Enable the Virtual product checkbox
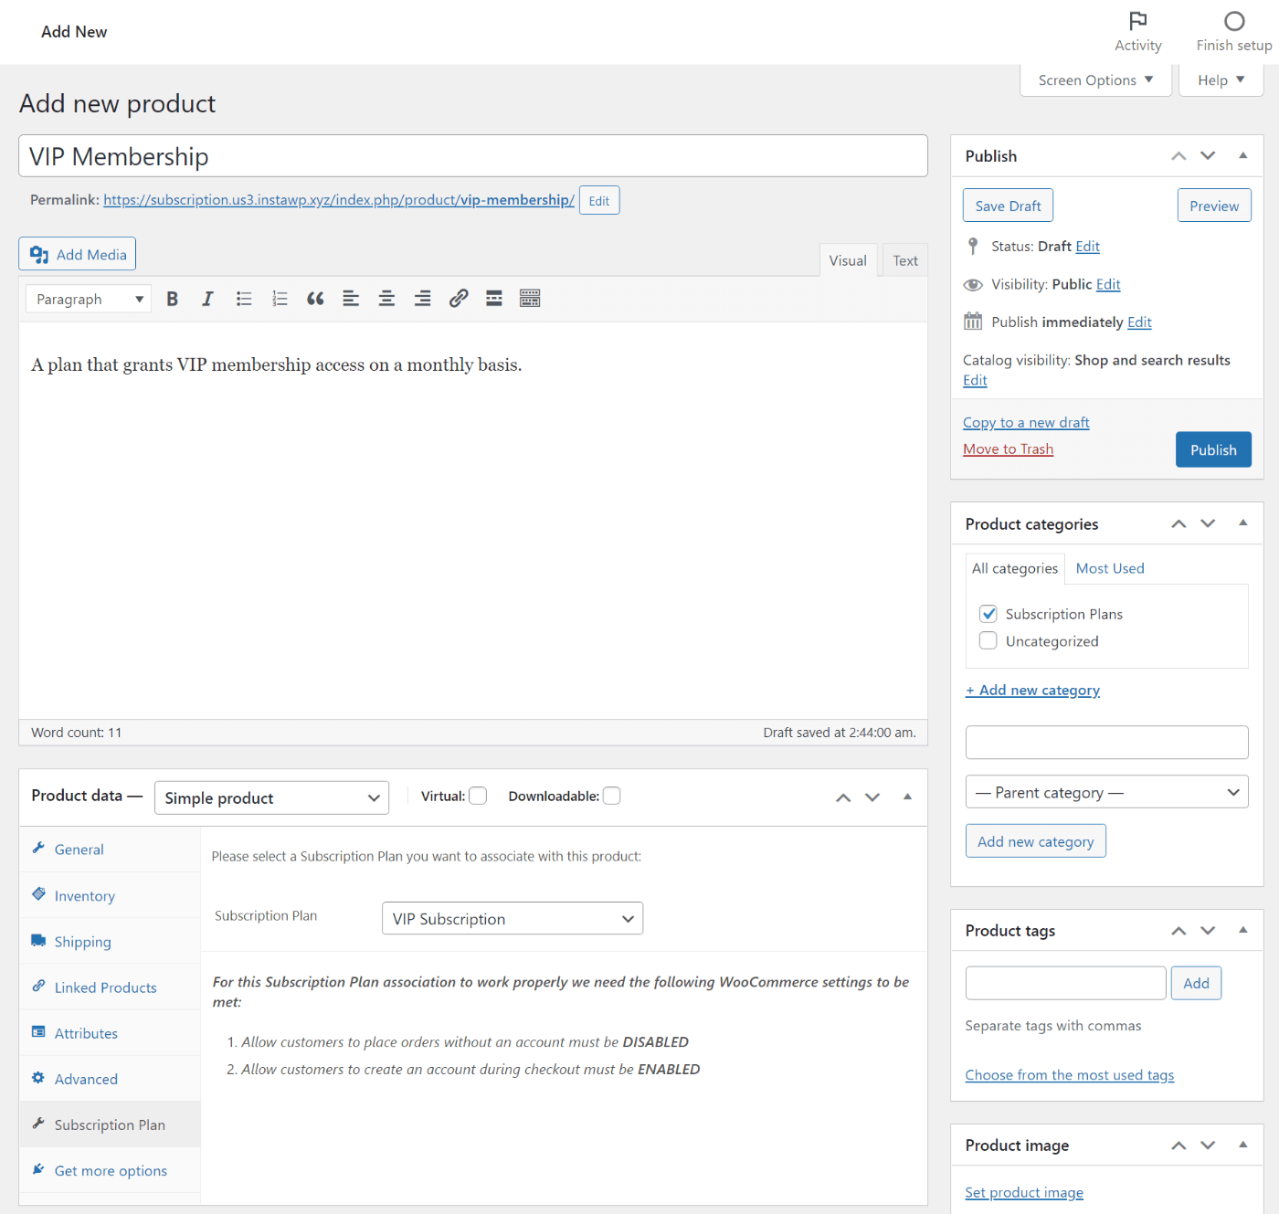Screen dimensions: 1279x1214 (478, 796)
